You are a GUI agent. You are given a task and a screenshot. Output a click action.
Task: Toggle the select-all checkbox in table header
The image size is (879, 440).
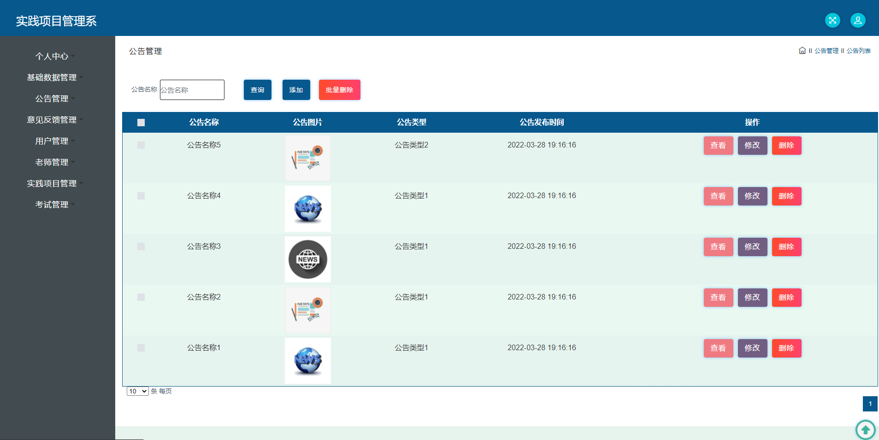(x=141, y=122)
